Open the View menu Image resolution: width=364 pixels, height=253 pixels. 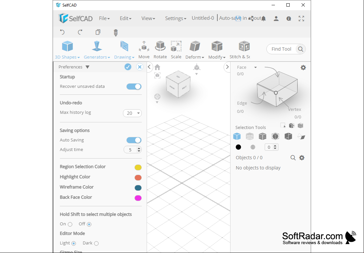pyautogui.click(x=148, y=18)
